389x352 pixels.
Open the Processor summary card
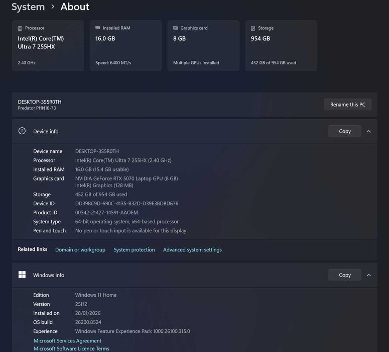coord(48,46)
